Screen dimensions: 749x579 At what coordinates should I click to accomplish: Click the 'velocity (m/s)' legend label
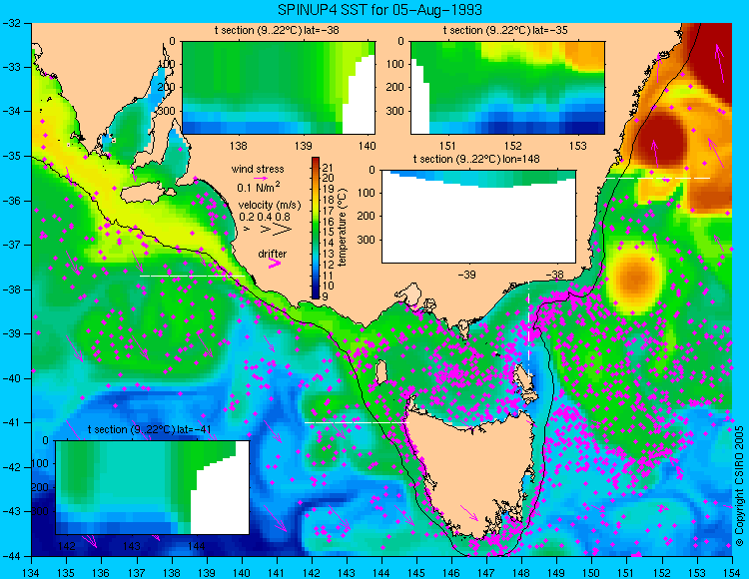pos(270,206)
